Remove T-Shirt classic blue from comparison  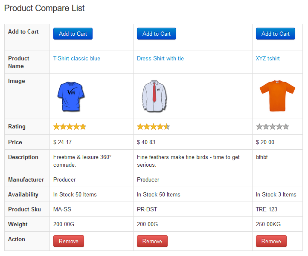[x=68, y=241]
